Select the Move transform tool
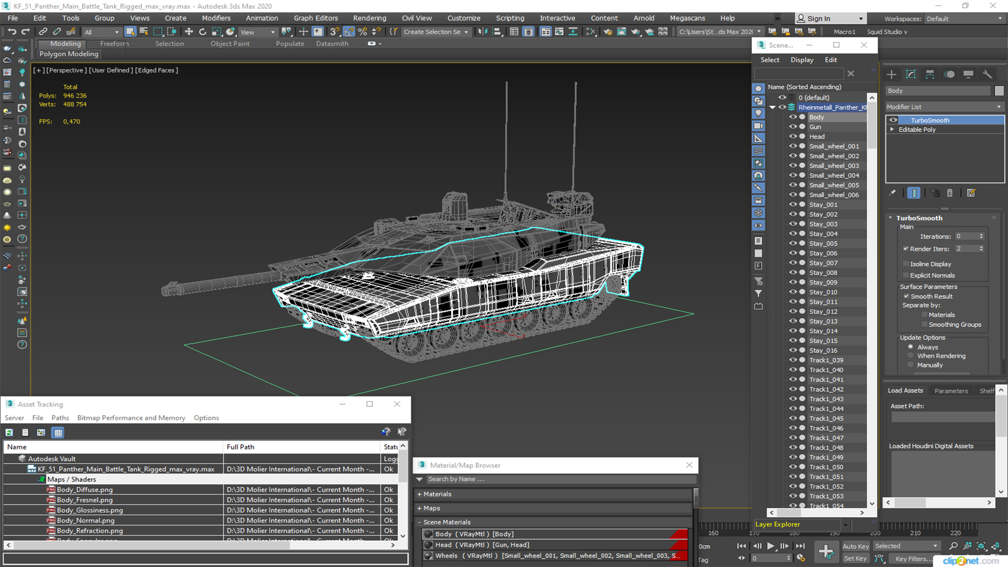The image size is (1008, 567). (x=189, y=32)
